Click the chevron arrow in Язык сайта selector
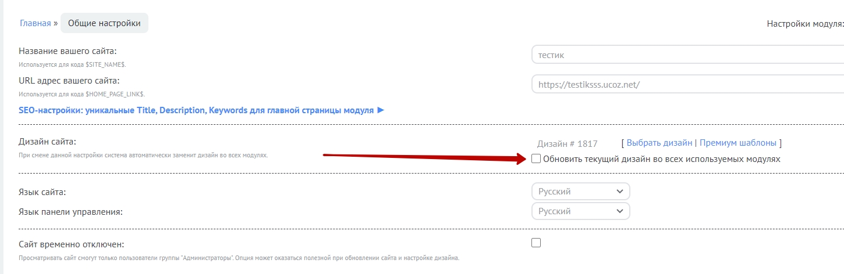Screen dimensions: 844x274 pyautogui.click(x=619, y=192)
